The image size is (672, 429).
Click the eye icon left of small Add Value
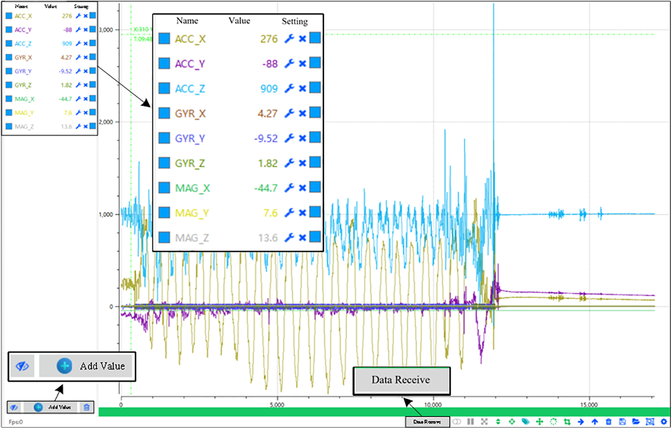14,407
